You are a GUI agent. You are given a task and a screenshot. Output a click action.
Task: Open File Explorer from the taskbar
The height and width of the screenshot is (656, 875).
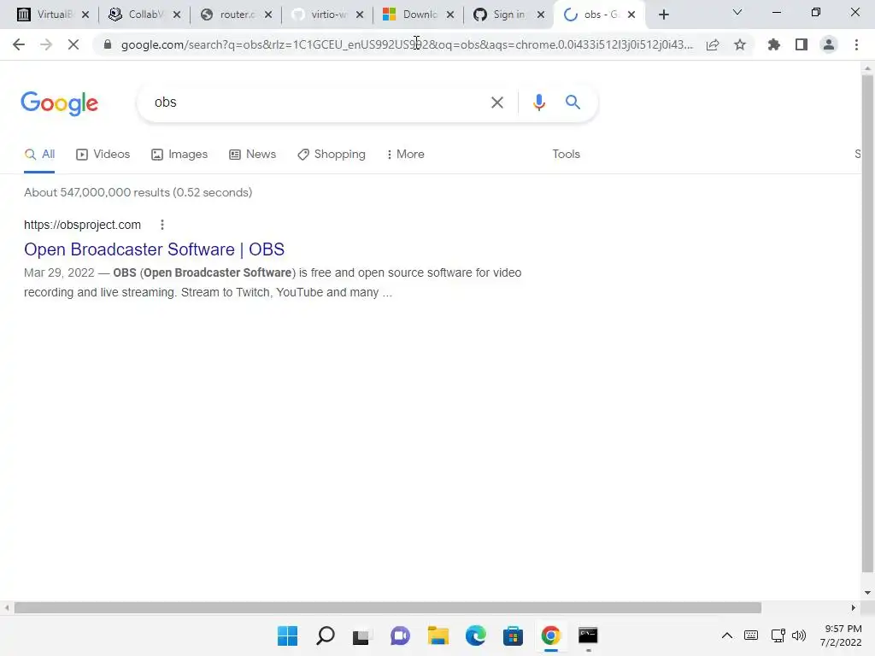click(x=438, y=635)
